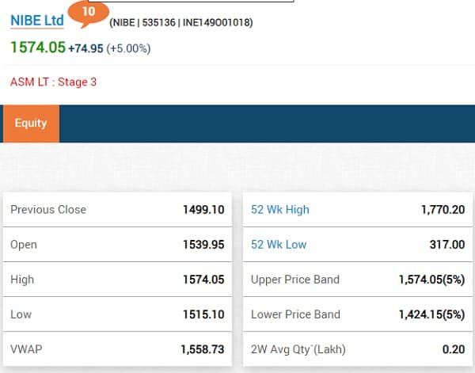Select the Equity tab

pyautogui.click(x=31, y=124)
